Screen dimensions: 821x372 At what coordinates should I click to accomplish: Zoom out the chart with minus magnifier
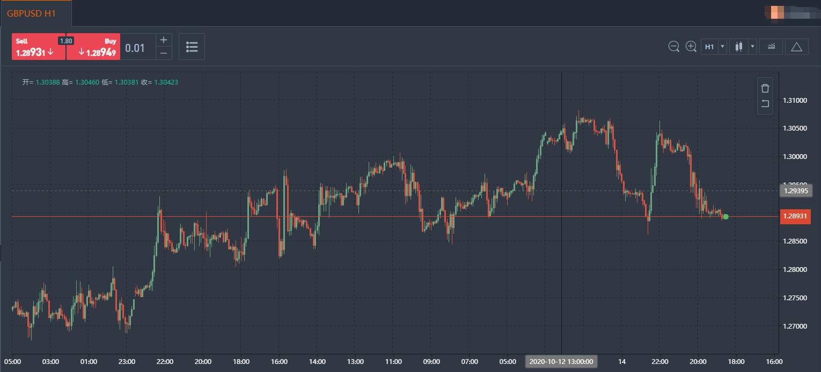click(x=674, y=47)
